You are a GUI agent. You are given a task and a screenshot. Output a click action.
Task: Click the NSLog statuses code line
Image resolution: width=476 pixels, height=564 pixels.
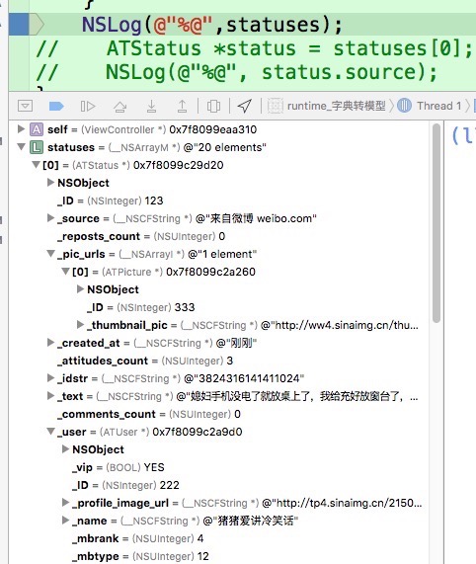tap(212, 25)
